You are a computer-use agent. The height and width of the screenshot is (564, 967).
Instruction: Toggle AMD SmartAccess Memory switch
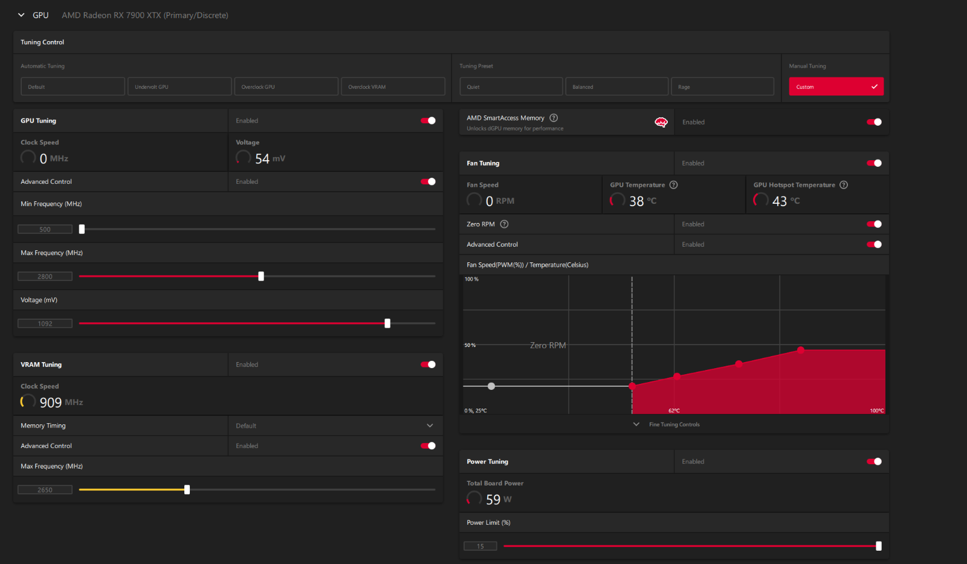pos(874,122)
